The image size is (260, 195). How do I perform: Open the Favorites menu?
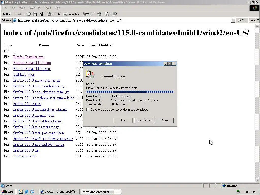pos(34,8)
